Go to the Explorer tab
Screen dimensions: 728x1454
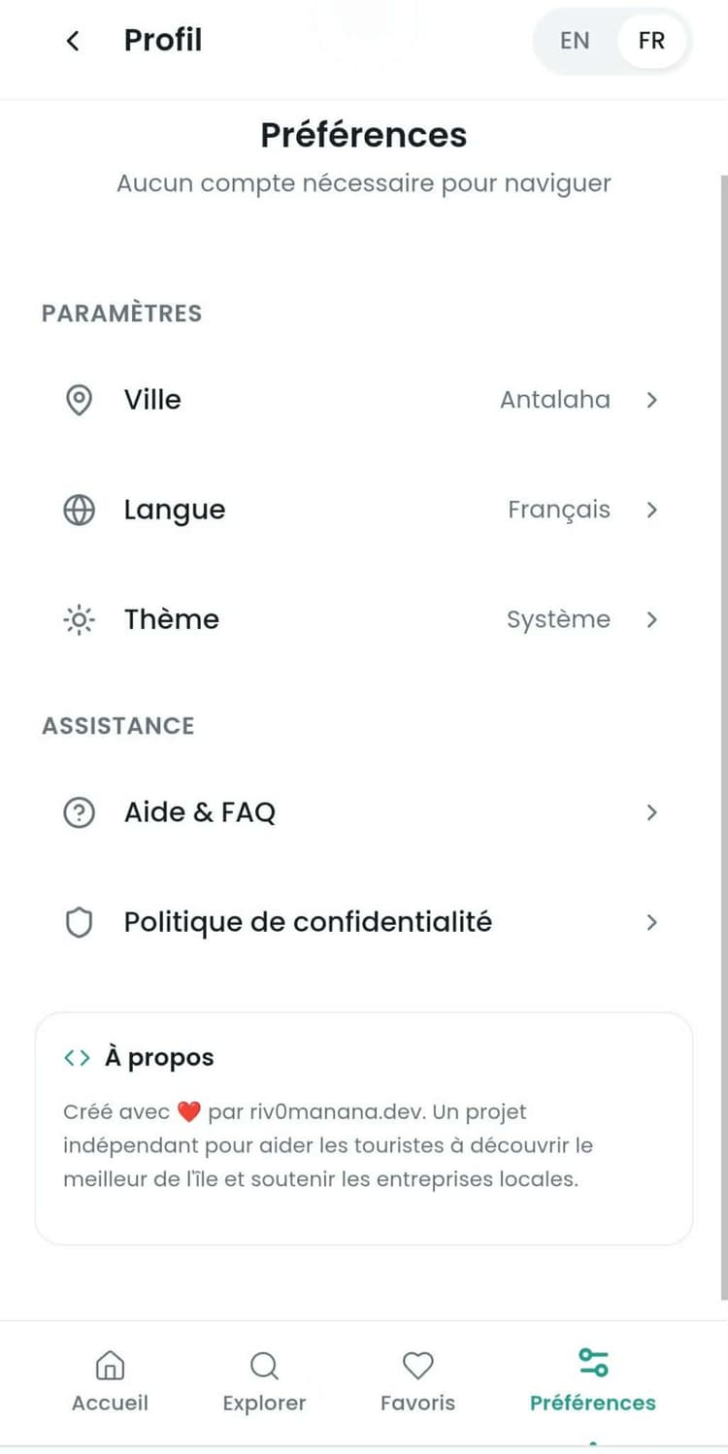point(264,1382)
